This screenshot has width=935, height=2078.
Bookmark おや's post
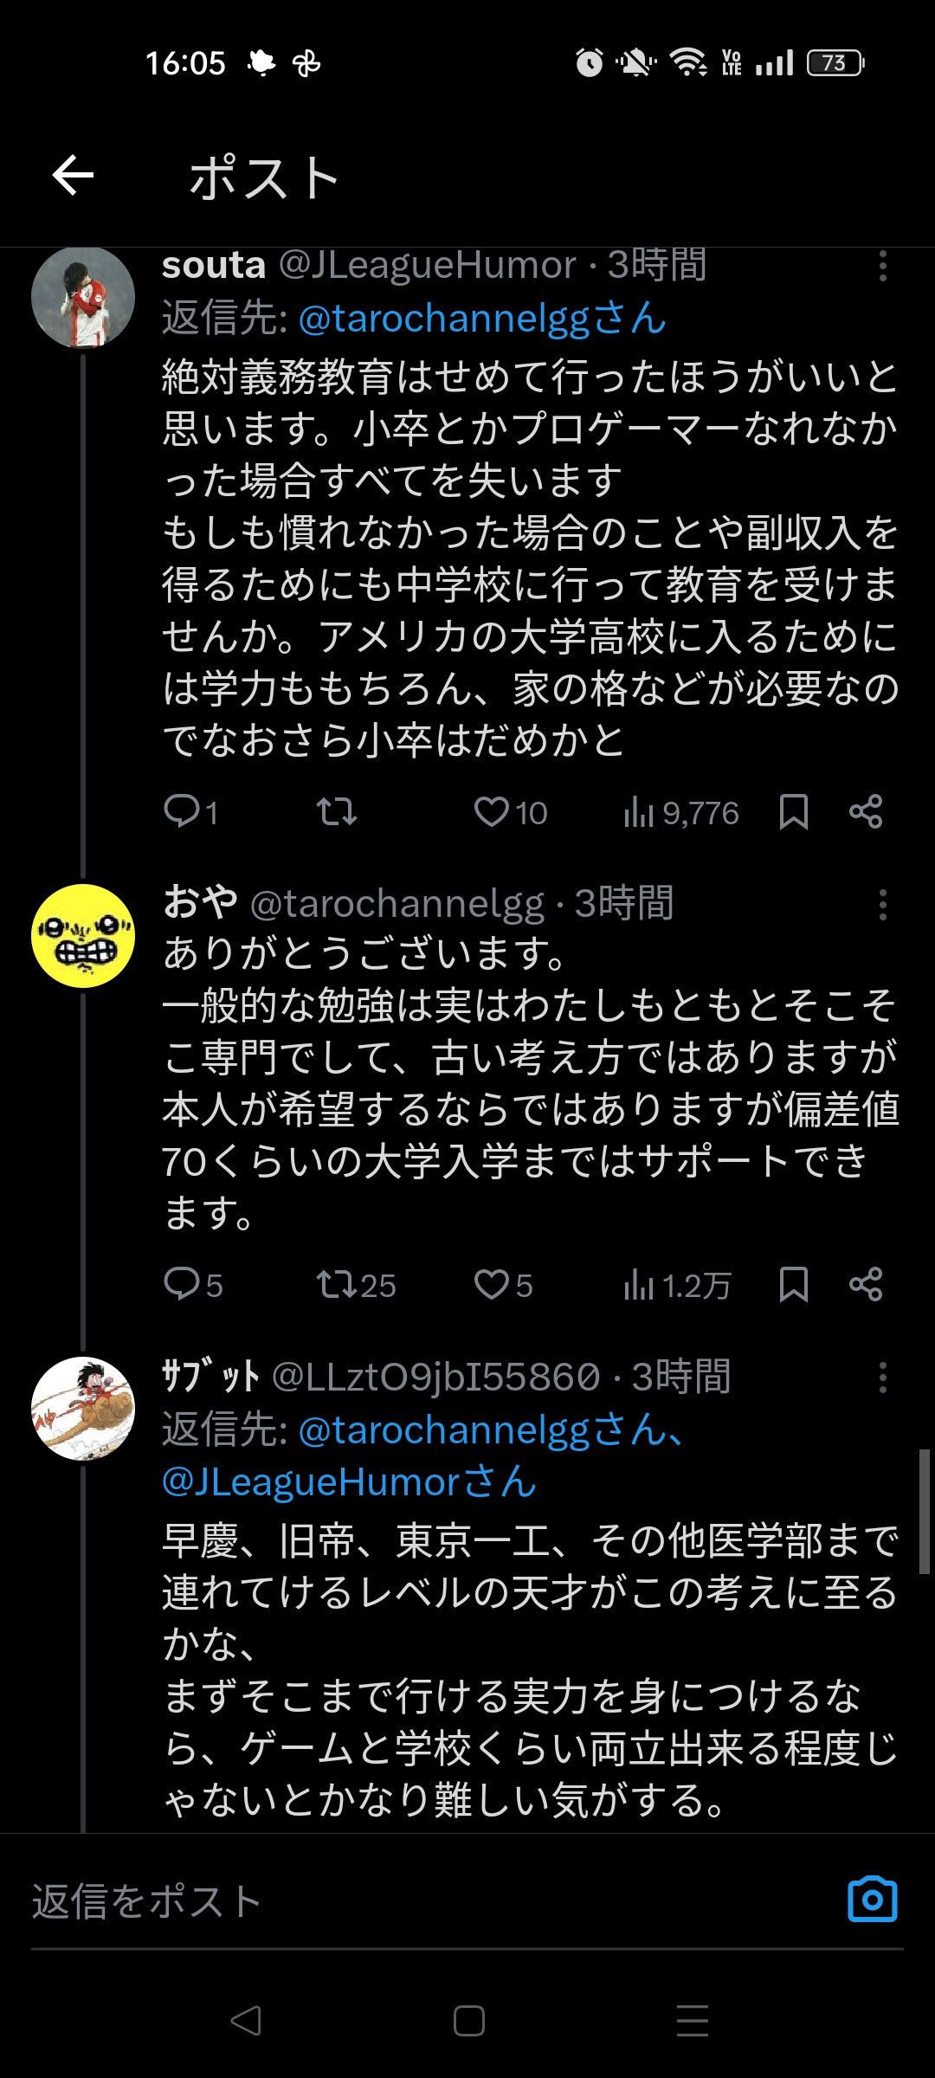[x=793, y=1284]
